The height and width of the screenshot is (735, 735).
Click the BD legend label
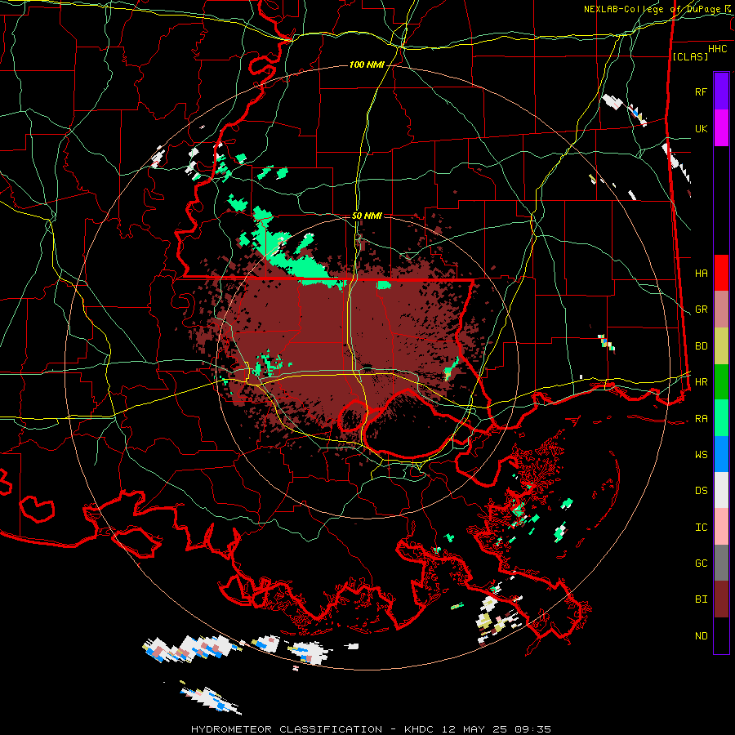[x=701, y=346]
